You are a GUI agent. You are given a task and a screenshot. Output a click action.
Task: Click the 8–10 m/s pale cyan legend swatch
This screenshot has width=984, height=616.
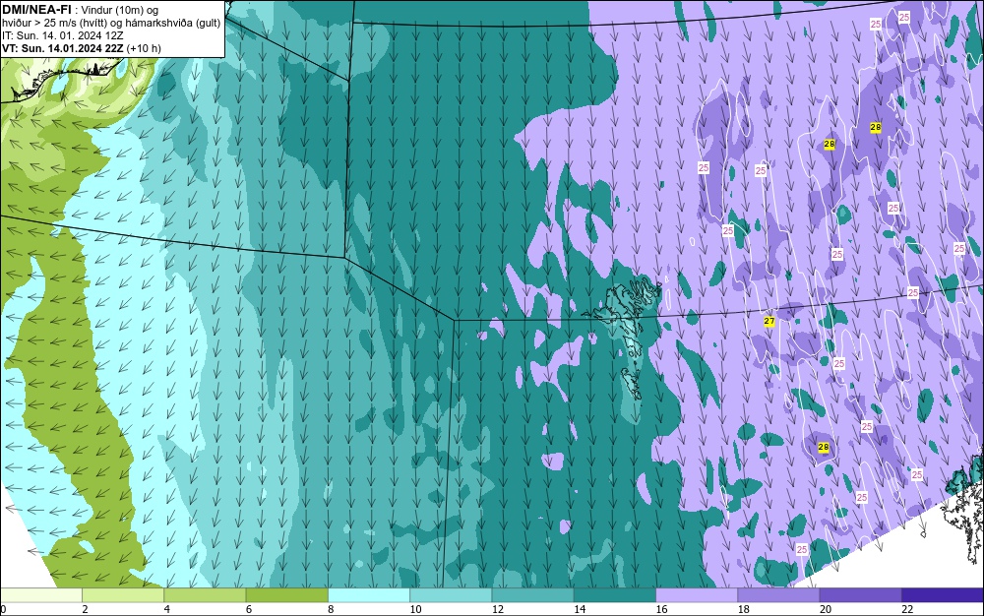(369, 595)
